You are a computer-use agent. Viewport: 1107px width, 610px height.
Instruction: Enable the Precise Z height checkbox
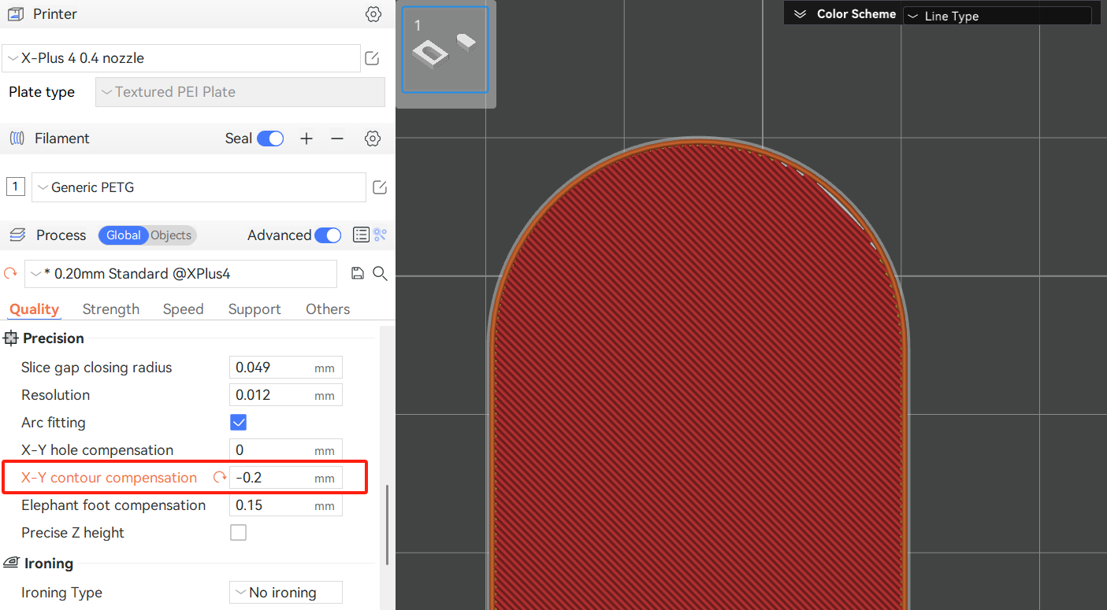click(238, 533)
